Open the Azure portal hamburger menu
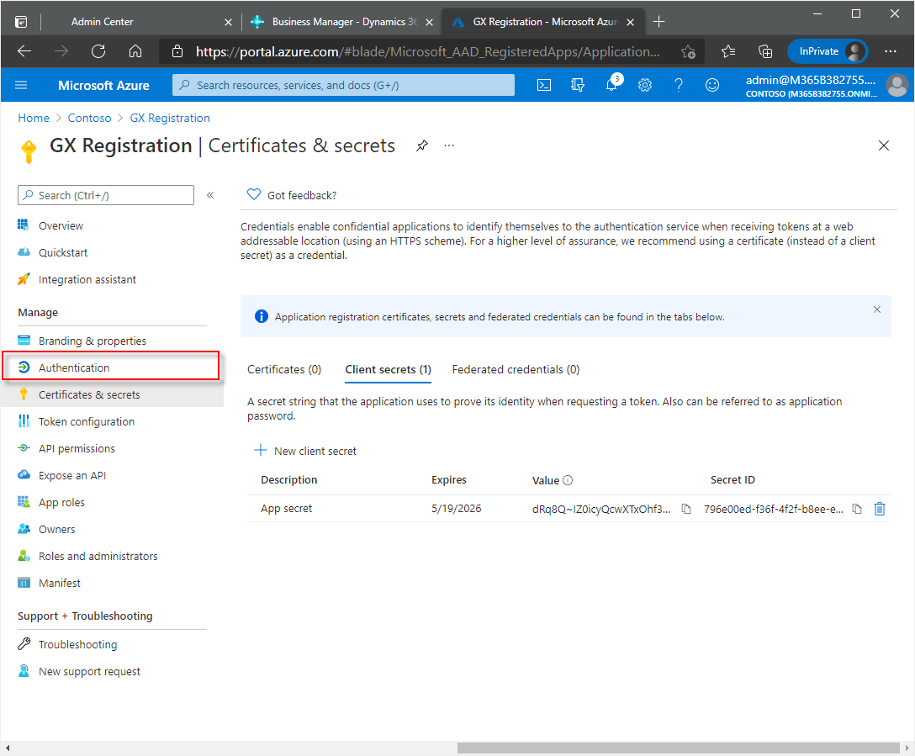The width and height of the screenshot is (915, 756). point(22,85)
